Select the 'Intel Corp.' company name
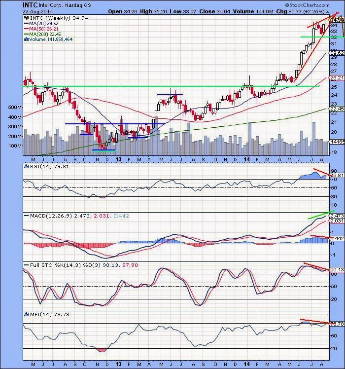Viewport: 345px width, 369px height. pyautogui.click(x=51, y=5)
